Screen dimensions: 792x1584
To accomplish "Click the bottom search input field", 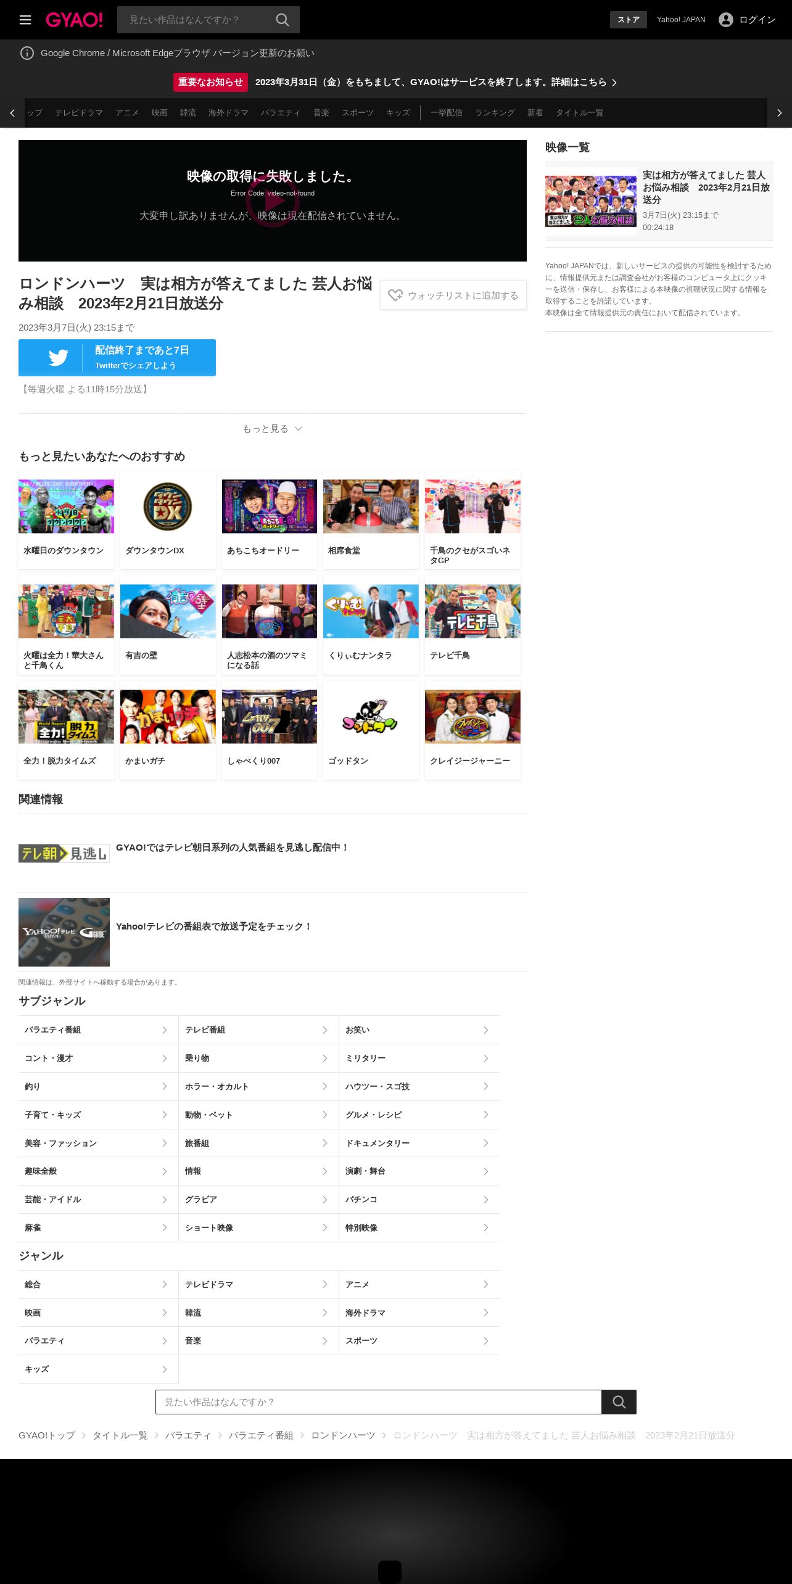I will click(379, 1401).
